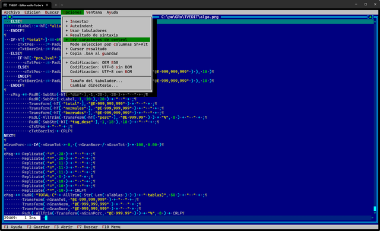The image size is (380, 231).
Task: Select Codificacion UTF-8 con BOM
Action: (107, 72)
